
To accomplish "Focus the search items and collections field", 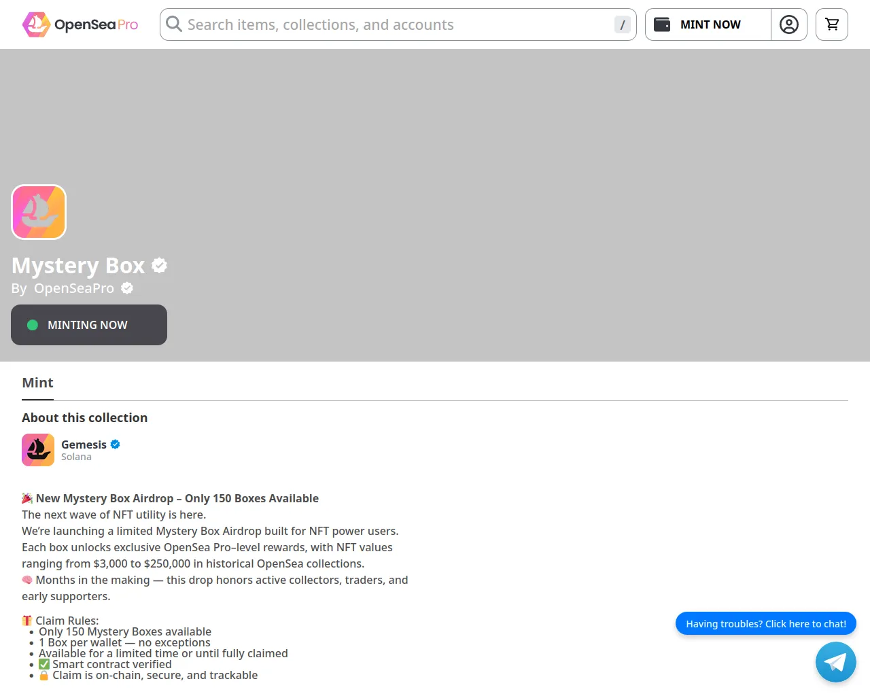I will coord(398,24).
